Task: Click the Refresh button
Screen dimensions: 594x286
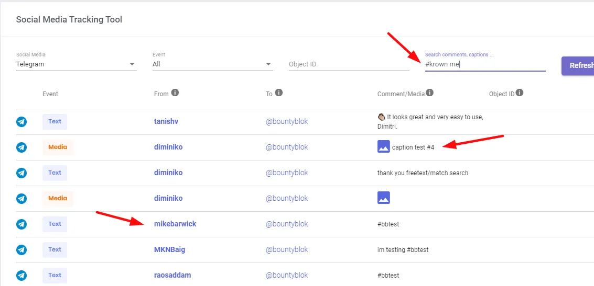Action: pyautogui.click(x=578, y=66)
